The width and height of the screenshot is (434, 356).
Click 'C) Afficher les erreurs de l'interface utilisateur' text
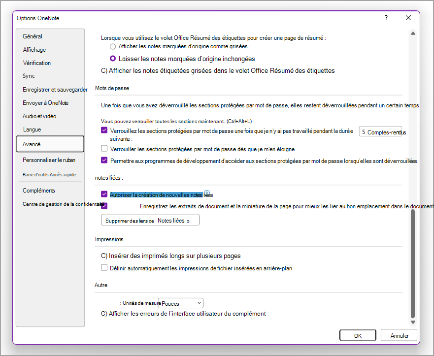[x=183, y=314]
